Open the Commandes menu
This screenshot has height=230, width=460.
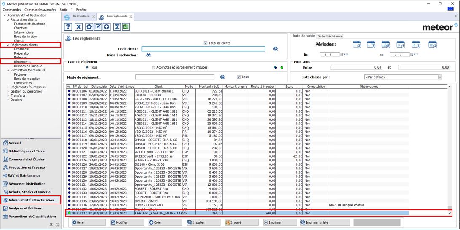(x=12, y=10)
